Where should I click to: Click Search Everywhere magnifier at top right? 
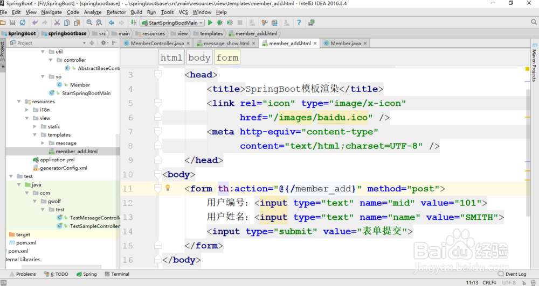(x=534, y=22)
